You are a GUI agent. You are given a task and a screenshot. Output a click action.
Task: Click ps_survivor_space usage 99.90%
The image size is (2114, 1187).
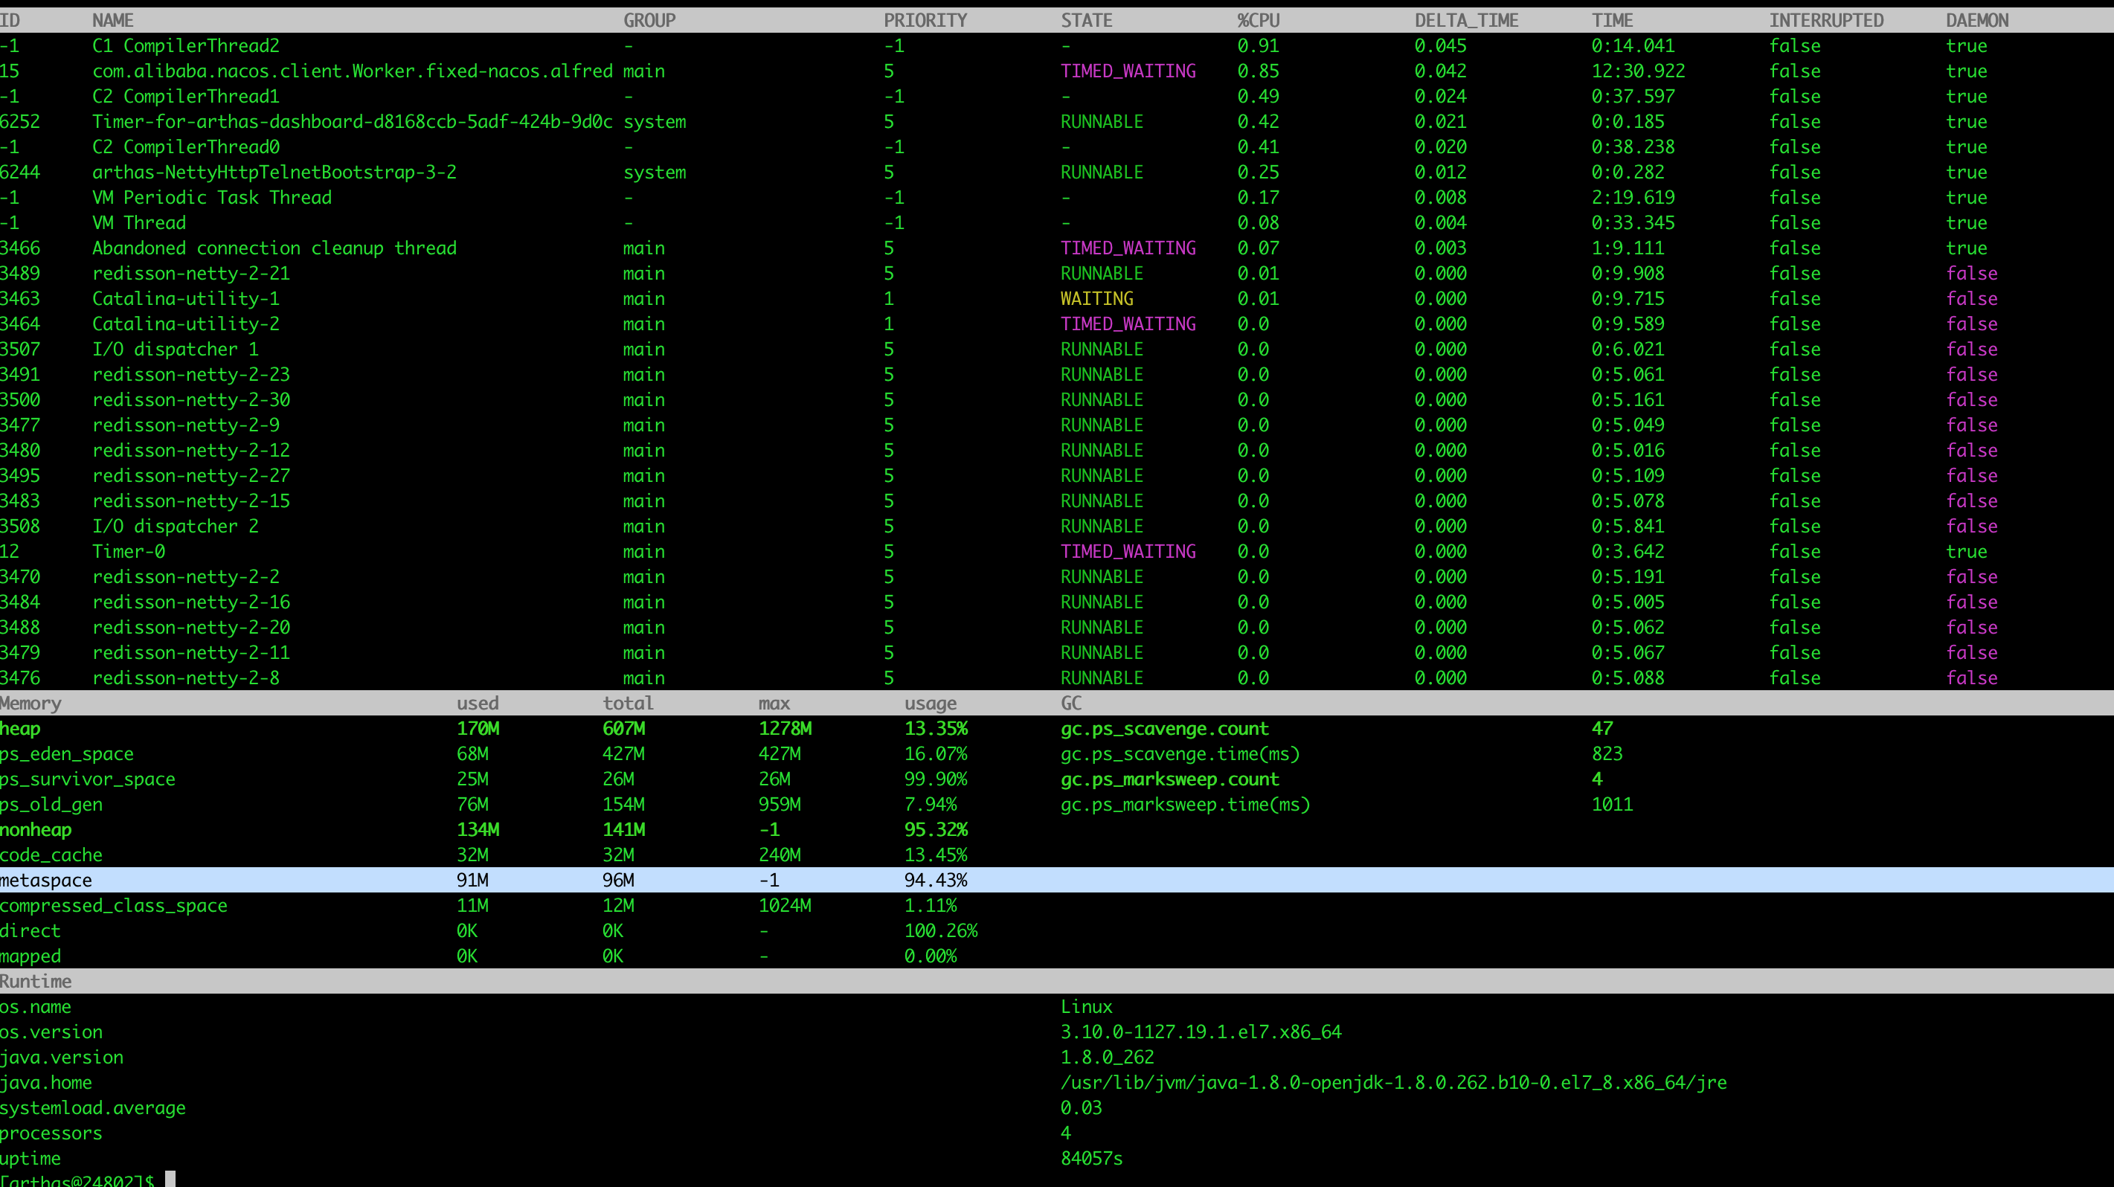pyautogui.click(x=936, y=779)
